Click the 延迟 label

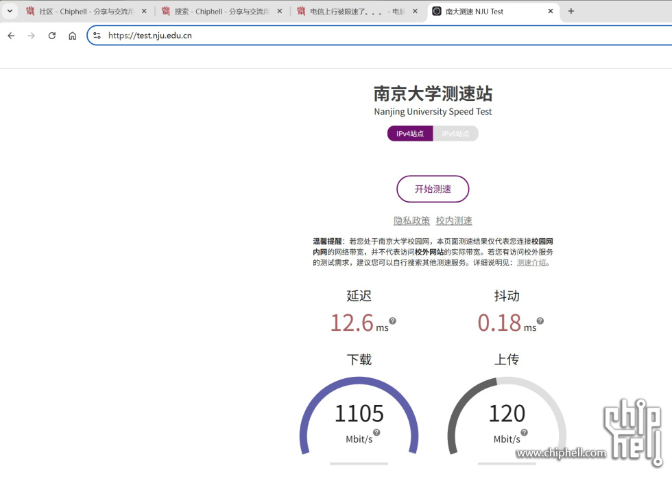[359, 296]
